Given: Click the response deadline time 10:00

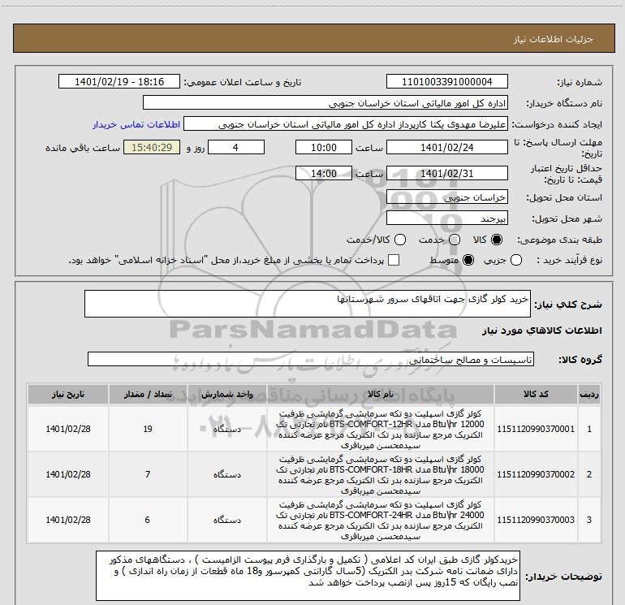Looking at the screenshot, I should (x=324, y=147).
